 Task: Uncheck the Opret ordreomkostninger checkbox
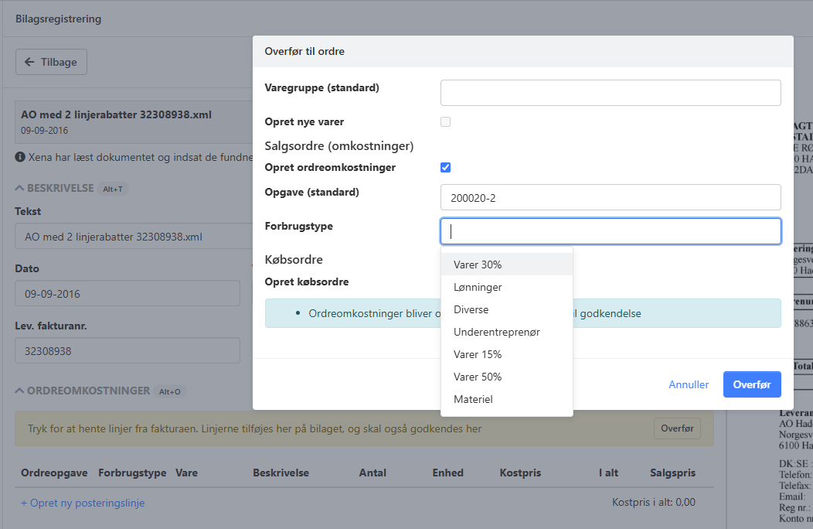(445, 168)
